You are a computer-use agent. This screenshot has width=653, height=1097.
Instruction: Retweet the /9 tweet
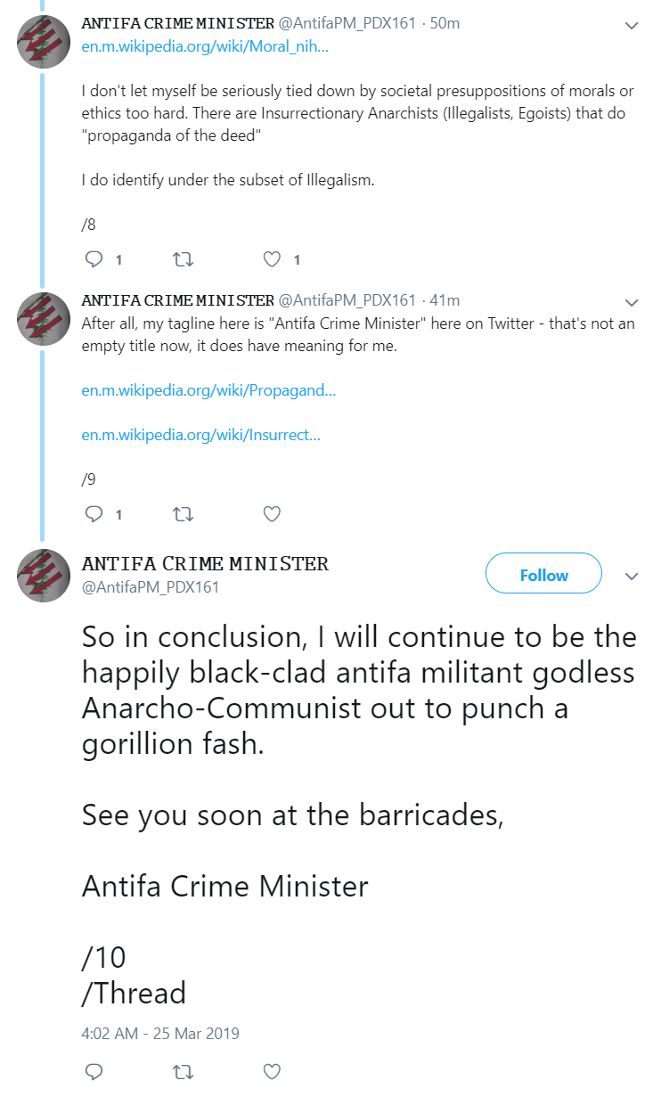point(183,514)
